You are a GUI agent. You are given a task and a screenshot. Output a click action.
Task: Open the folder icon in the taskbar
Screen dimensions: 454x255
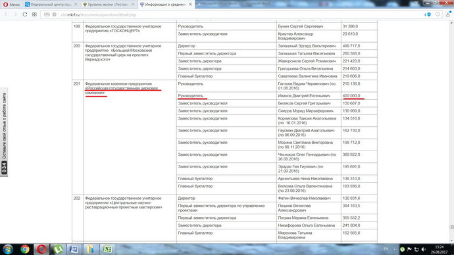pos(91,249)
